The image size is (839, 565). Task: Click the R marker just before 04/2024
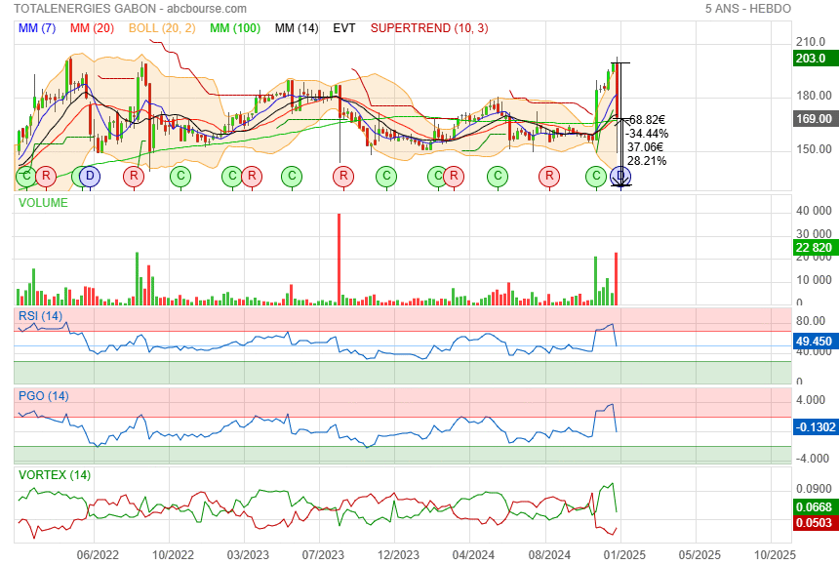[x=454, y=176]
